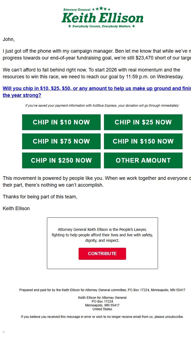Choose the CHIP IN $150 NOW donation option
The width and height of the screenshot is (191, 352).
click(x=143, y=141)
